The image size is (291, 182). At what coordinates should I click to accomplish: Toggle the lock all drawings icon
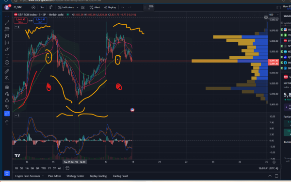pyautogui.click(x=7, y=100)
